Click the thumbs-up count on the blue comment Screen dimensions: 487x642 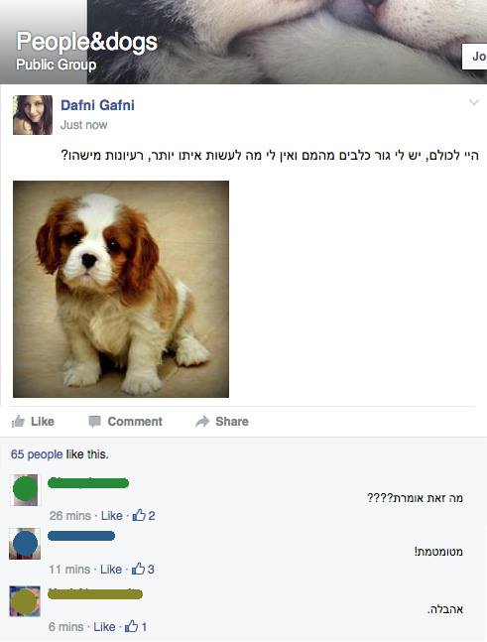coord(143,569)
